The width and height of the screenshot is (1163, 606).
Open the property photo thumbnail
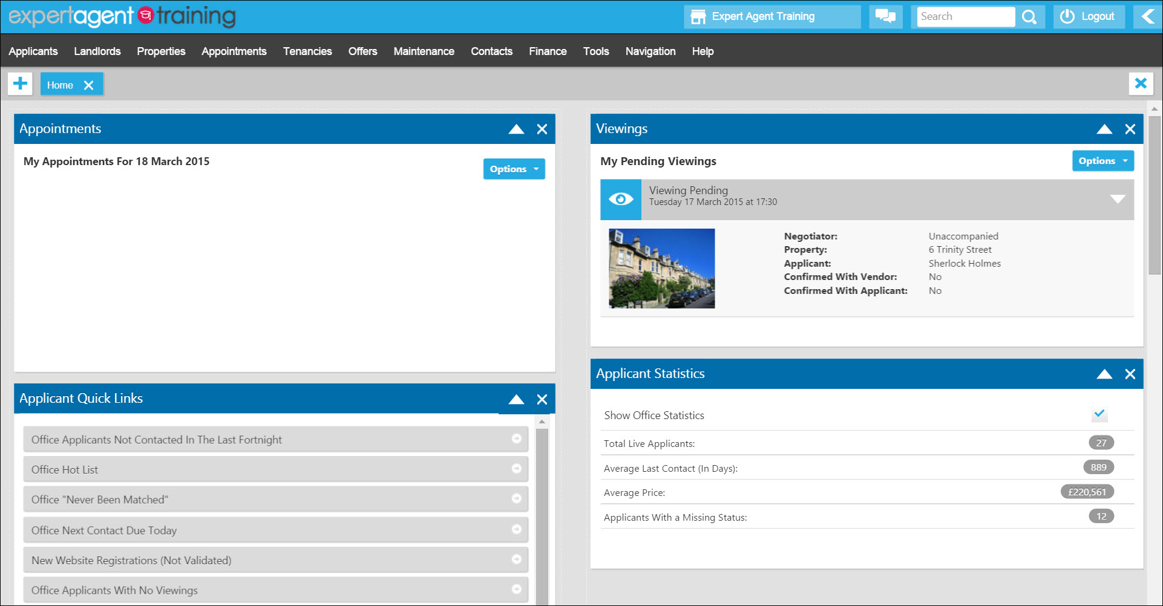pos(662,269)
